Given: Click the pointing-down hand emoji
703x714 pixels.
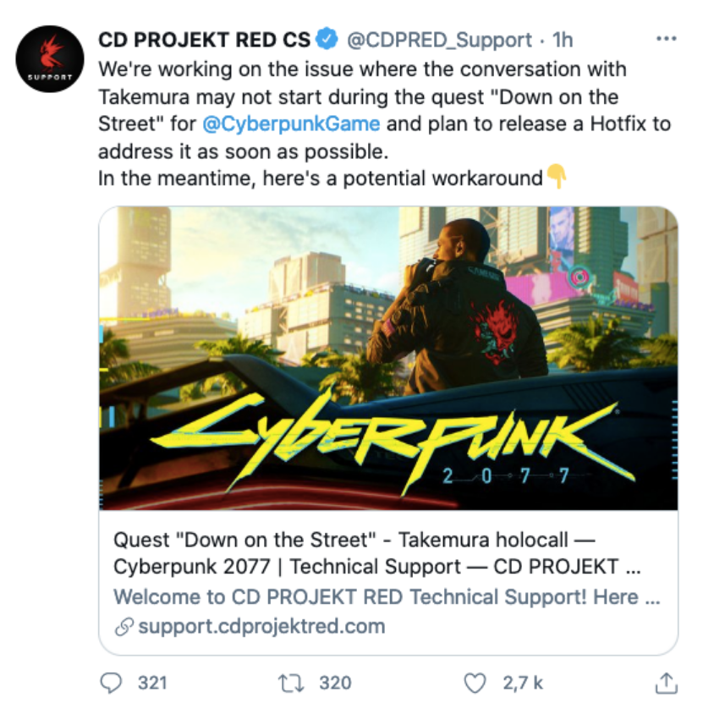Looking at the screenshot, I should [557, 178].
